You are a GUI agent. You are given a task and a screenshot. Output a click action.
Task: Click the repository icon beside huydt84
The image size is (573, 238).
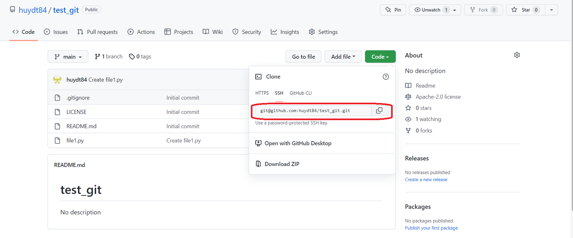(x=13, y=10)
